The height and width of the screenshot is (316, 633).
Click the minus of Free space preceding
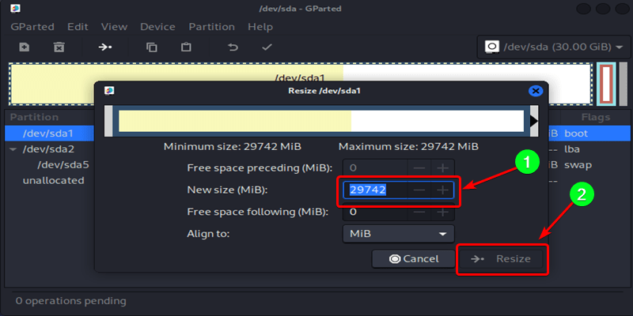pyautogui.click(x=420, y=167)
